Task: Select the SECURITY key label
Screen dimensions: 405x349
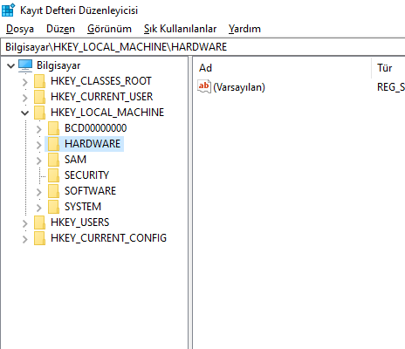Action: [x=86, y=175]
